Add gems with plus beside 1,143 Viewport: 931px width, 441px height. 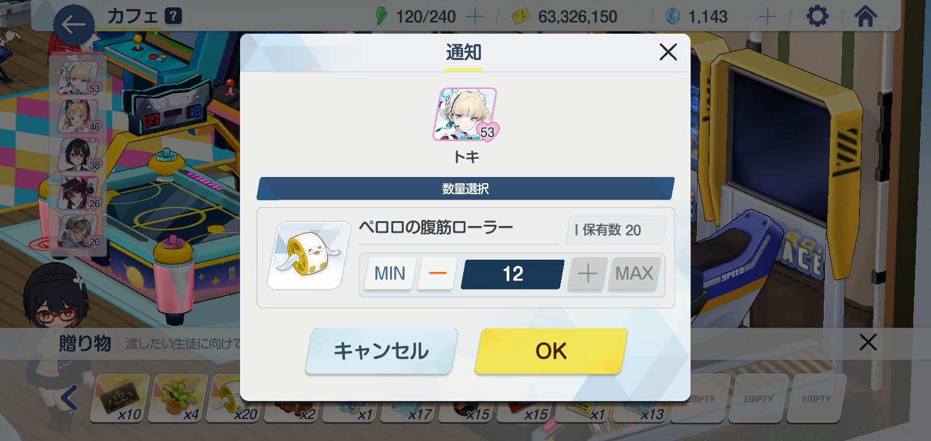click(767, 17)
